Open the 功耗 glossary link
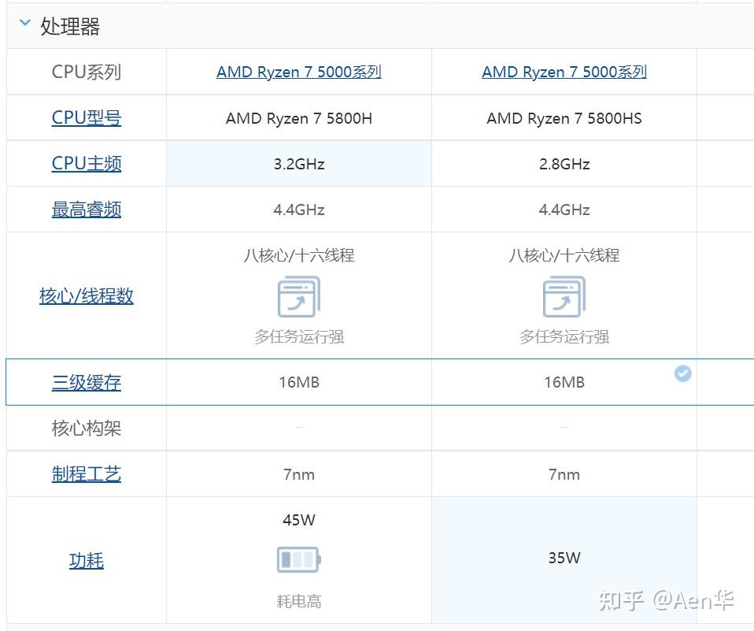The image size is (754, 631). pos(87,561)
